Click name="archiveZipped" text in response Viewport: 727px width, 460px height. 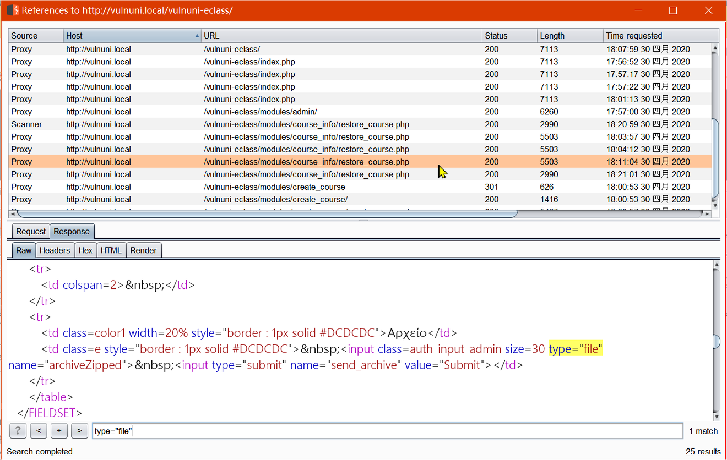(x=68, y=365)
